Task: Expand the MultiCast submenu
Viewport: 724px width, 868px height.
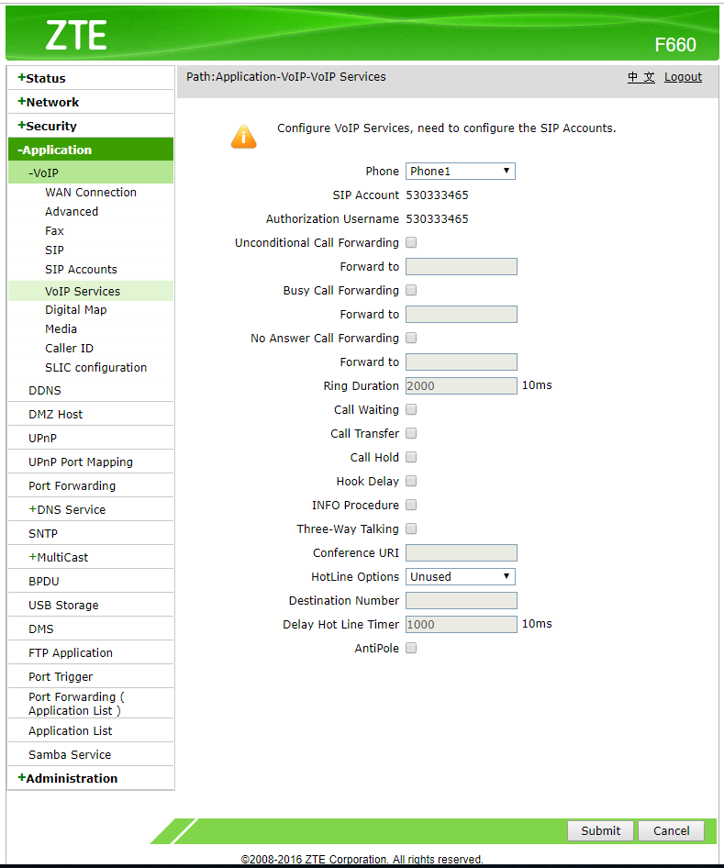Action: pos(58,558)
